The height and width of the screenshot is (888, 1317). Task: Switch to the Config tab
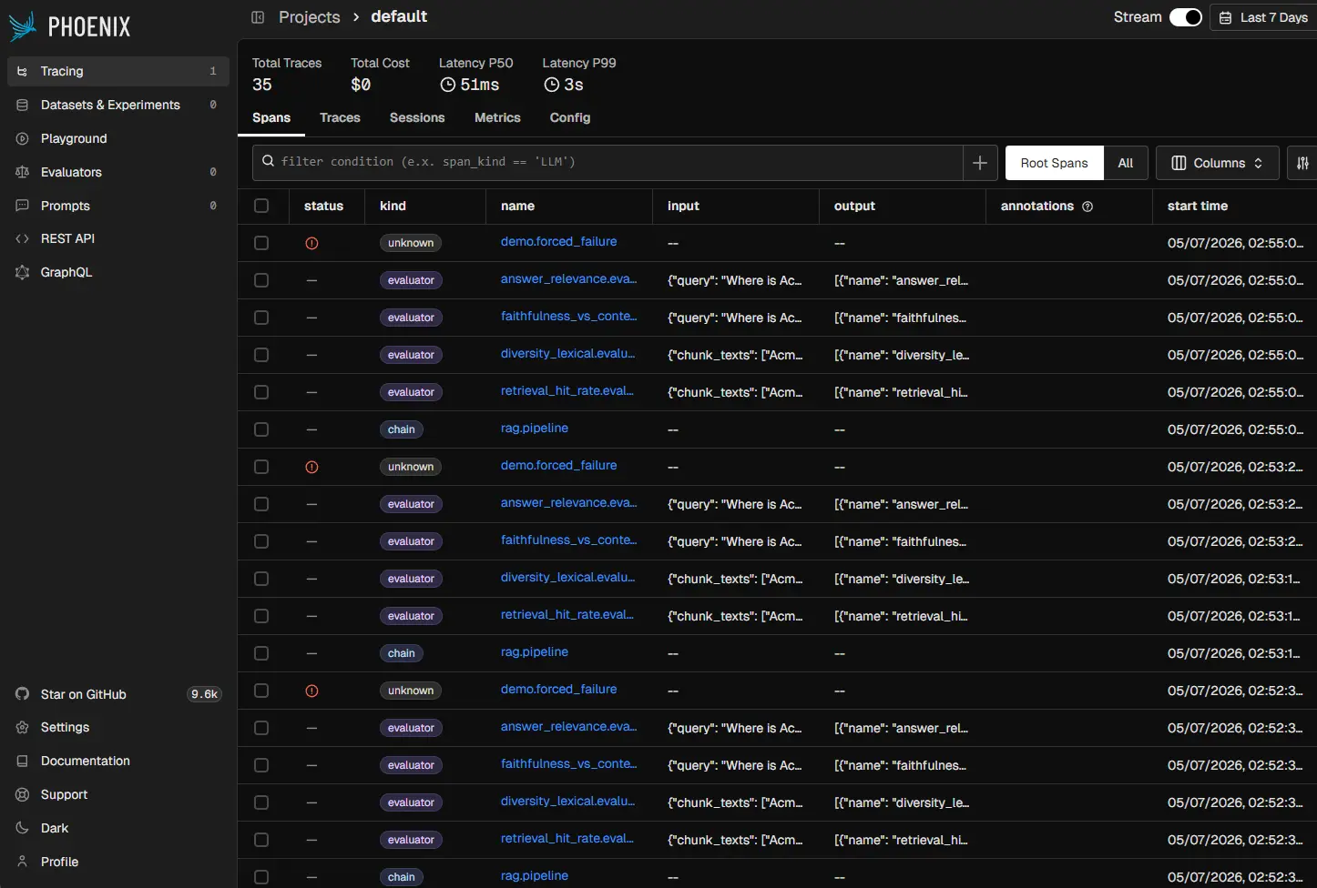570,117
